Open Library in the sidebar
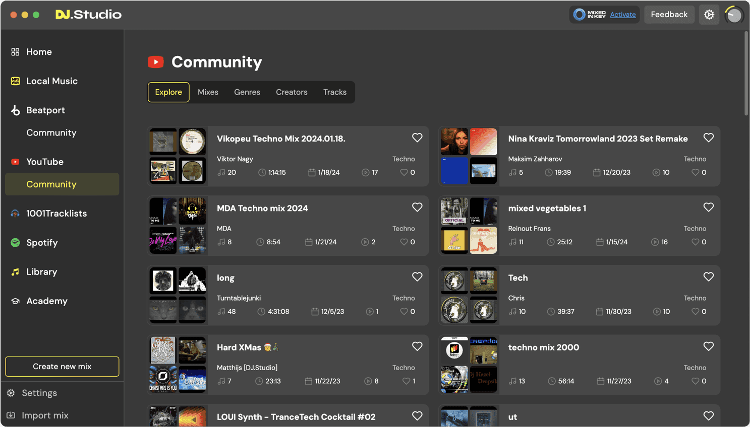 (41, 272)
